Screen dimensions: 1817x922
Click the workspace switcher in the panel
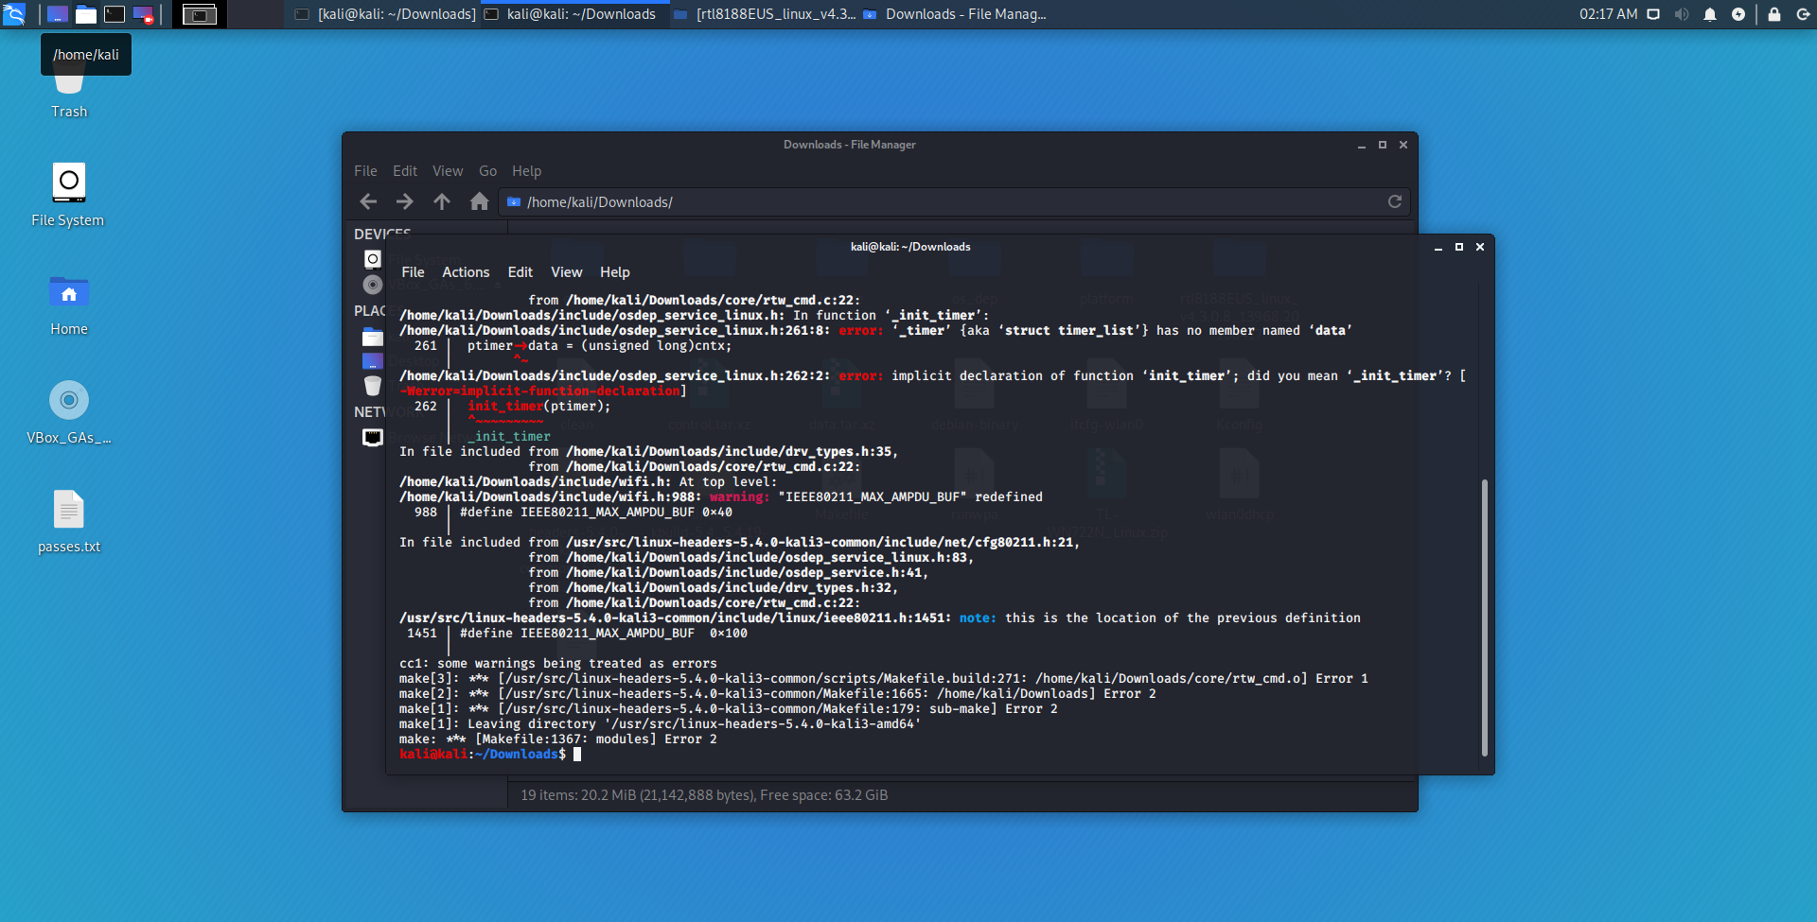[x=200, y=14]
